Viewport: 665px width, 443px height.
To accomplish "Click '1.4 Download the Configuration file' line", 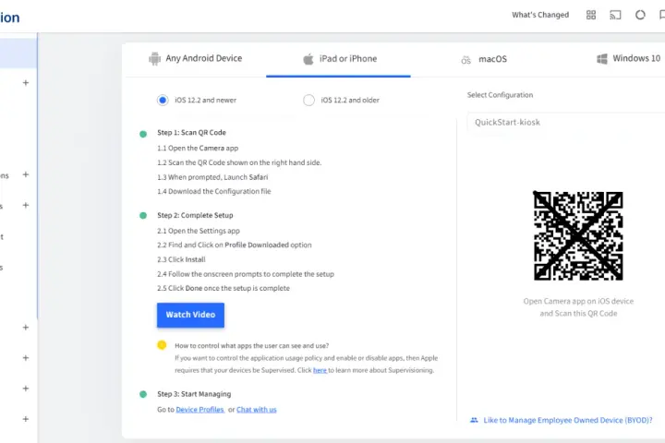I will coord(213,192).
